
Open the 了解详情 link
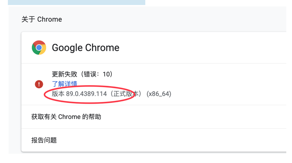pyautogui.click(x=64, y=84)
